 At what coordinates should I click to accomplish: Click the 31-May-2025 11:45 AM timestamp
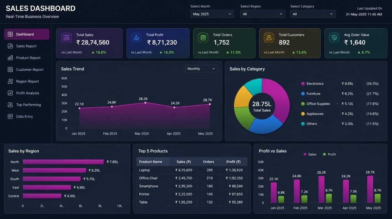pyautogui.click(x=364, y=14)
